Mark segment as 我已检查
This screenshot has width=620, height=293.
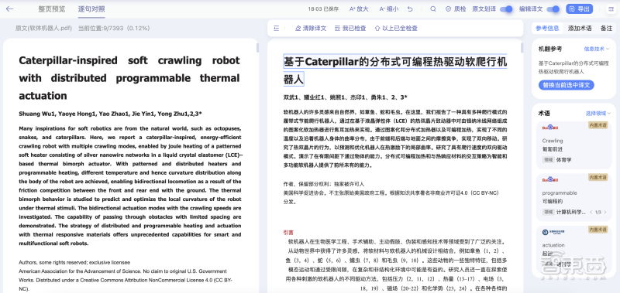click(x=350, y=29)
